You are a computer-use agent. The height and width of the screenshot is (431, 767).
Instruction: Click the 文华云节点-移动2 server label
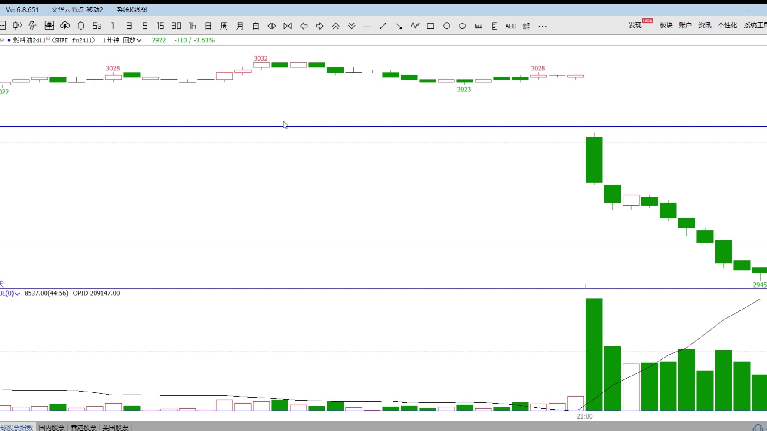[77, 9]
